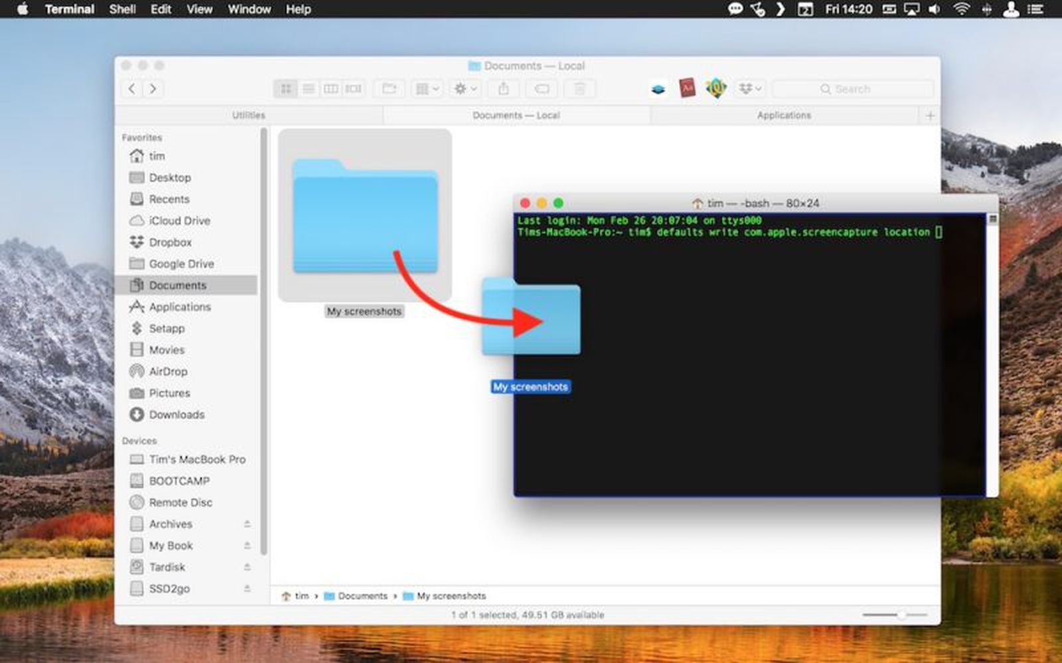Click the Wi-Fi icon in menu bar
The height and width of the screenshot is (663, 1062).
960,9
